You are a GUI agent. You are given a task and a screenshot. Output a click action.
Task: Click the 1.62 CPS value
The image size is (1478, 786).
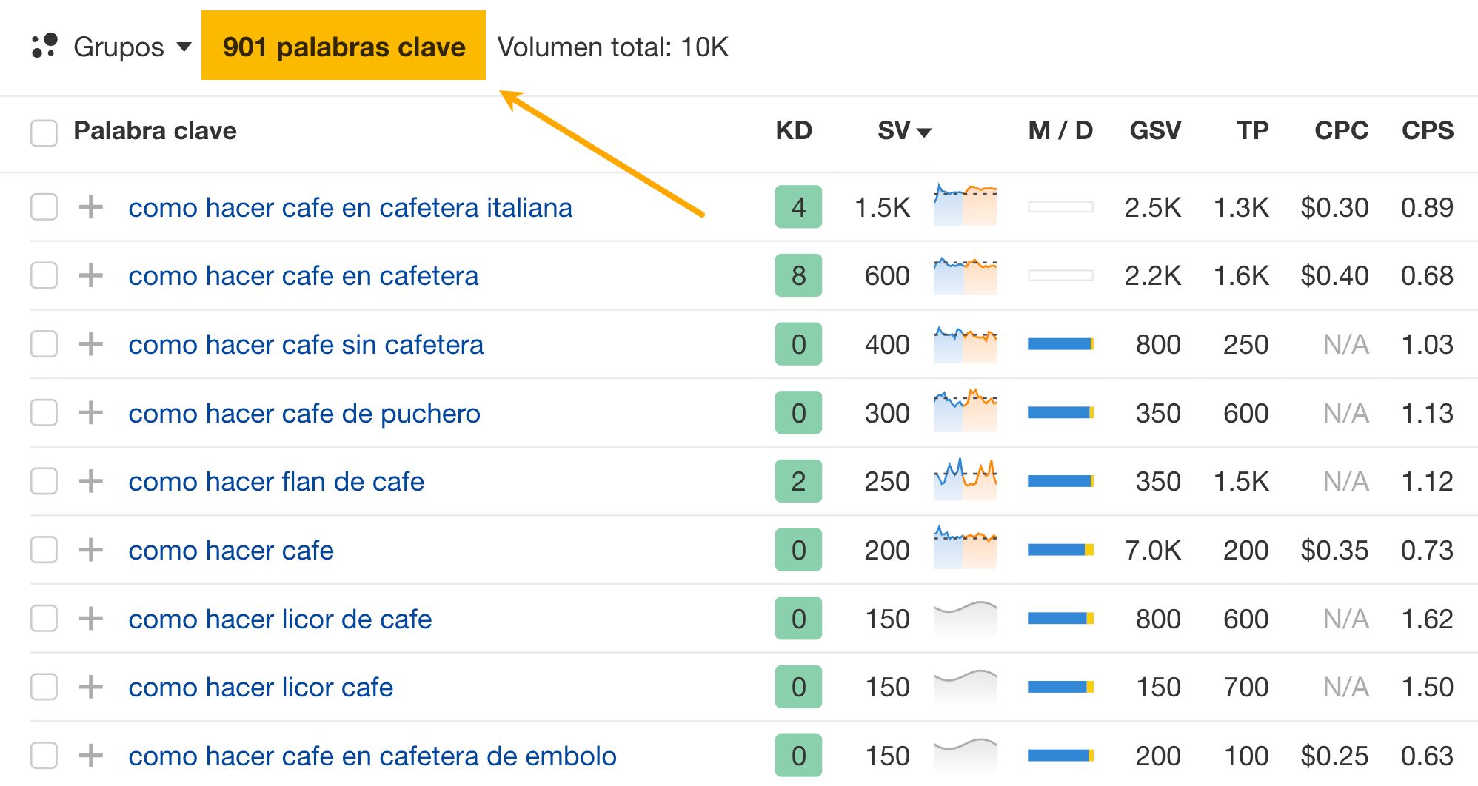click(1427, 619)
